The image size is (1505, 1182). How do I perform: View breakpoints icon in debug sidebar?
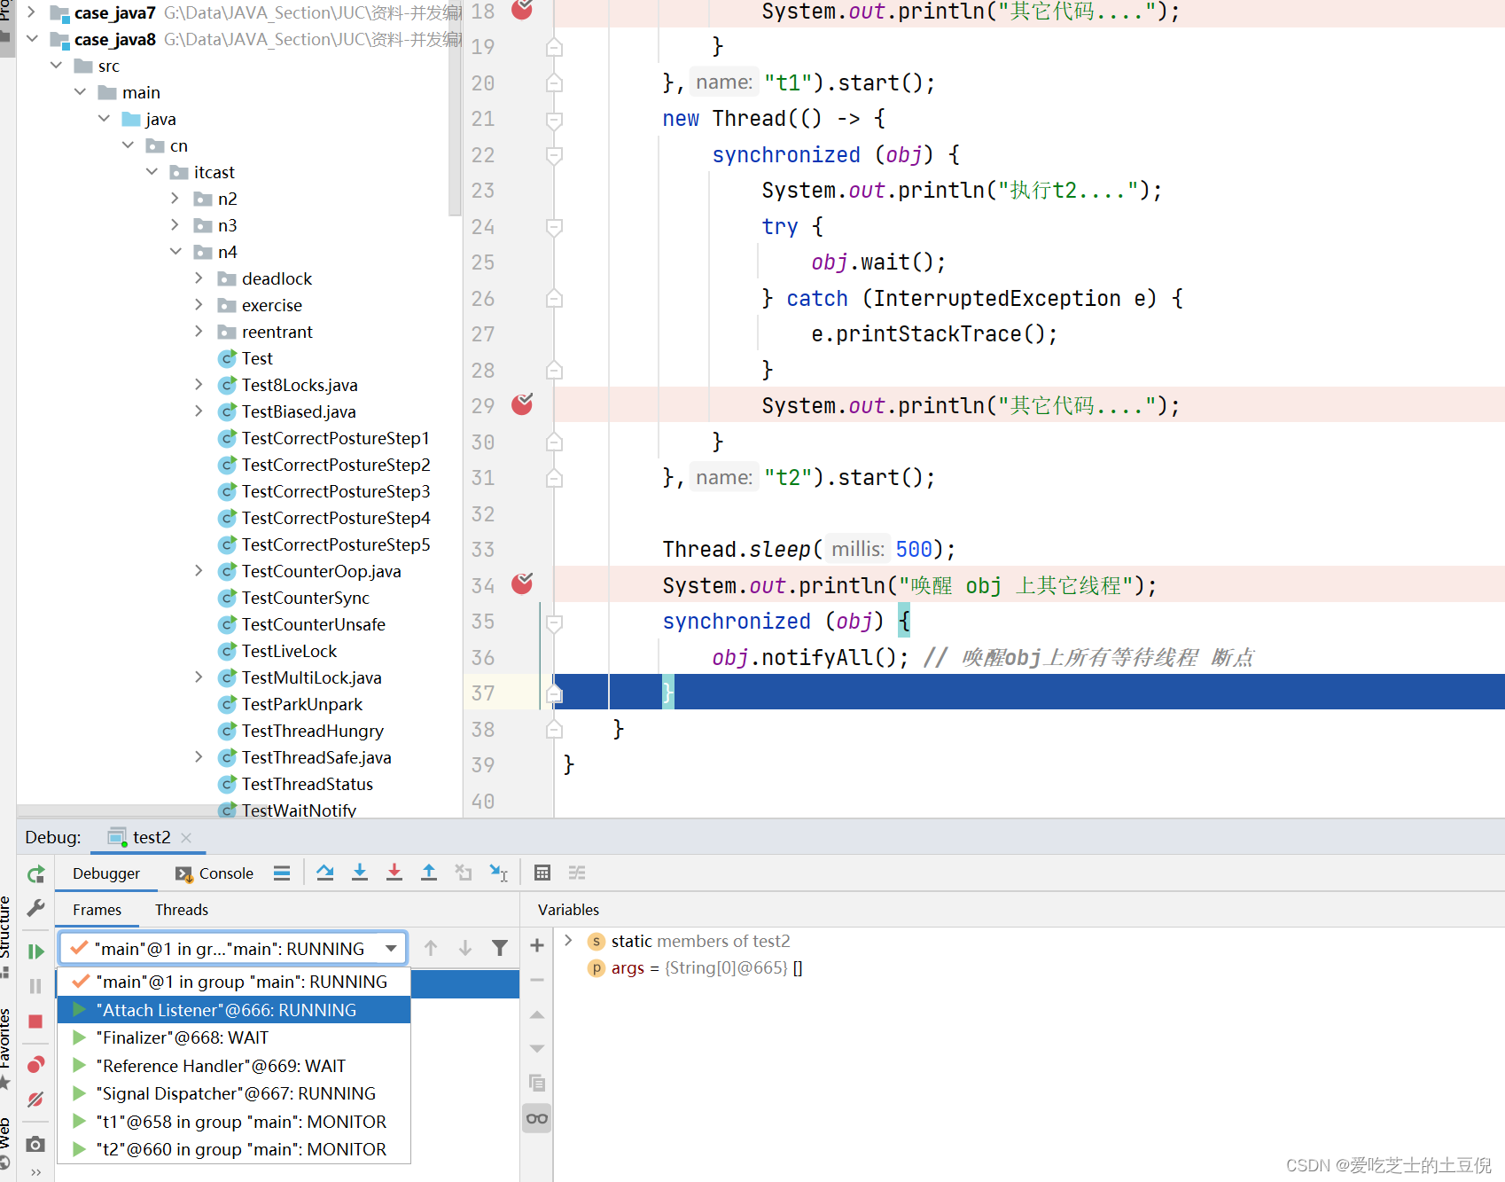[35, 1064]
